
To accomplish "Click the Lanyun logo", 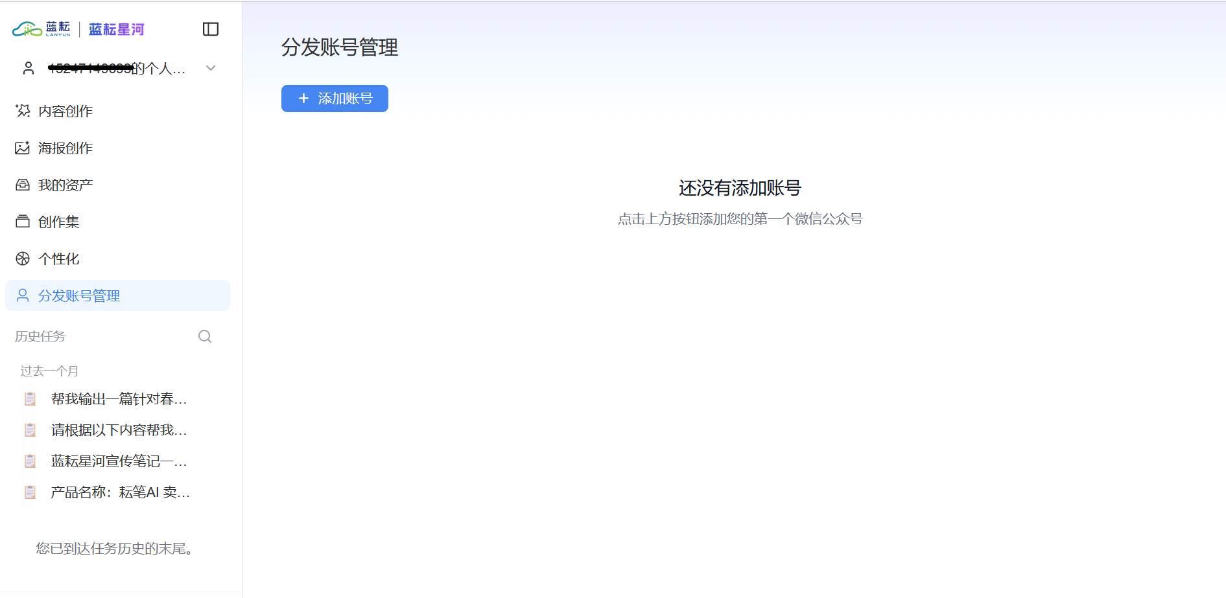I will 41,29.
